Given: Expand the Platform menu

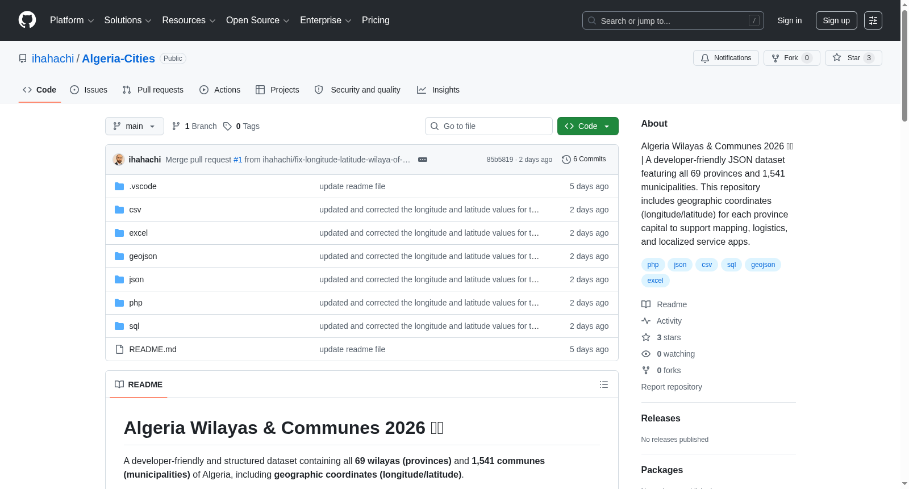Looking at the screenshot, I should click(x=72, y=20).
